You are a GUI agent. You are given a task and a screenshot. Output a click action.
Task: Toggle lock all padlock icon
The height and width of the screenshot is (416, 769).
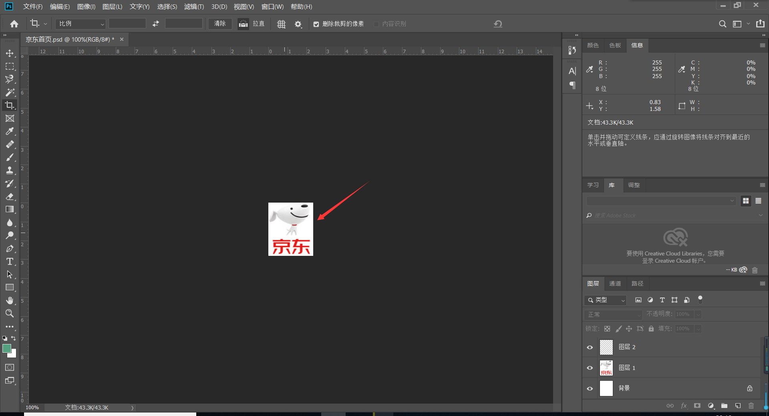pos(651,329)
